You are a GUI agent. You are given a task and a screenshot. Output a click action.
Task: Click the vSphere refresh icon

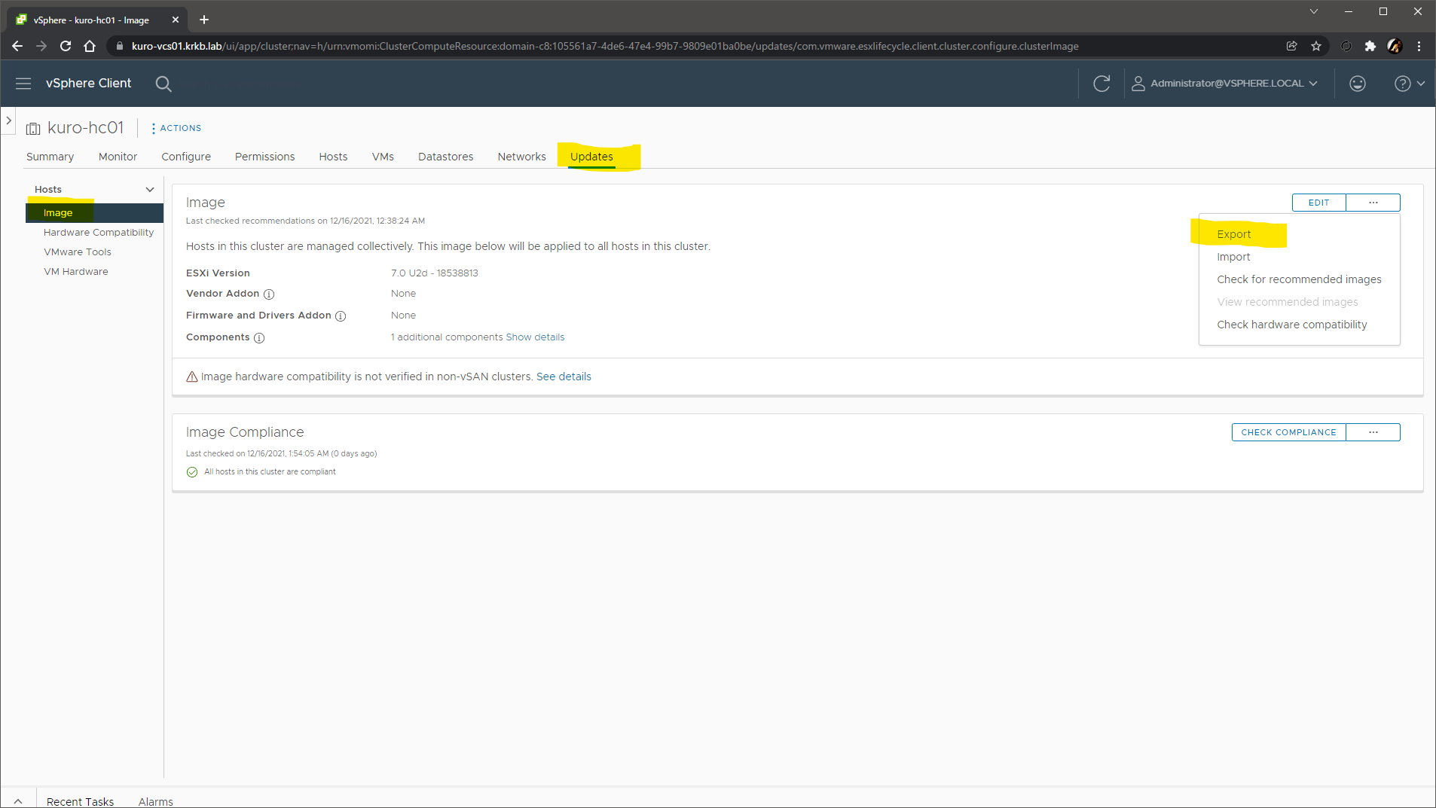click(1101, 84)
